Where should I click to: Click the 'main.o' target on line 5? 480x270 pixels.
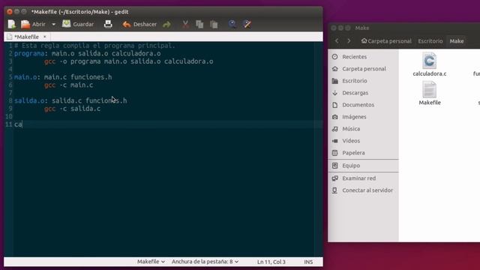25,77
